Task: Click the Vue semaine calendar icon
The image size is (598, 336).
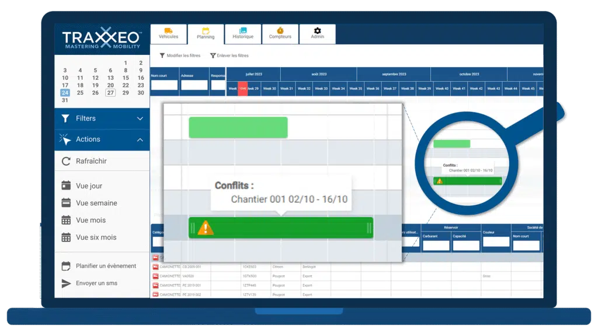Action: pyautogui.click(x=66, y=202)
